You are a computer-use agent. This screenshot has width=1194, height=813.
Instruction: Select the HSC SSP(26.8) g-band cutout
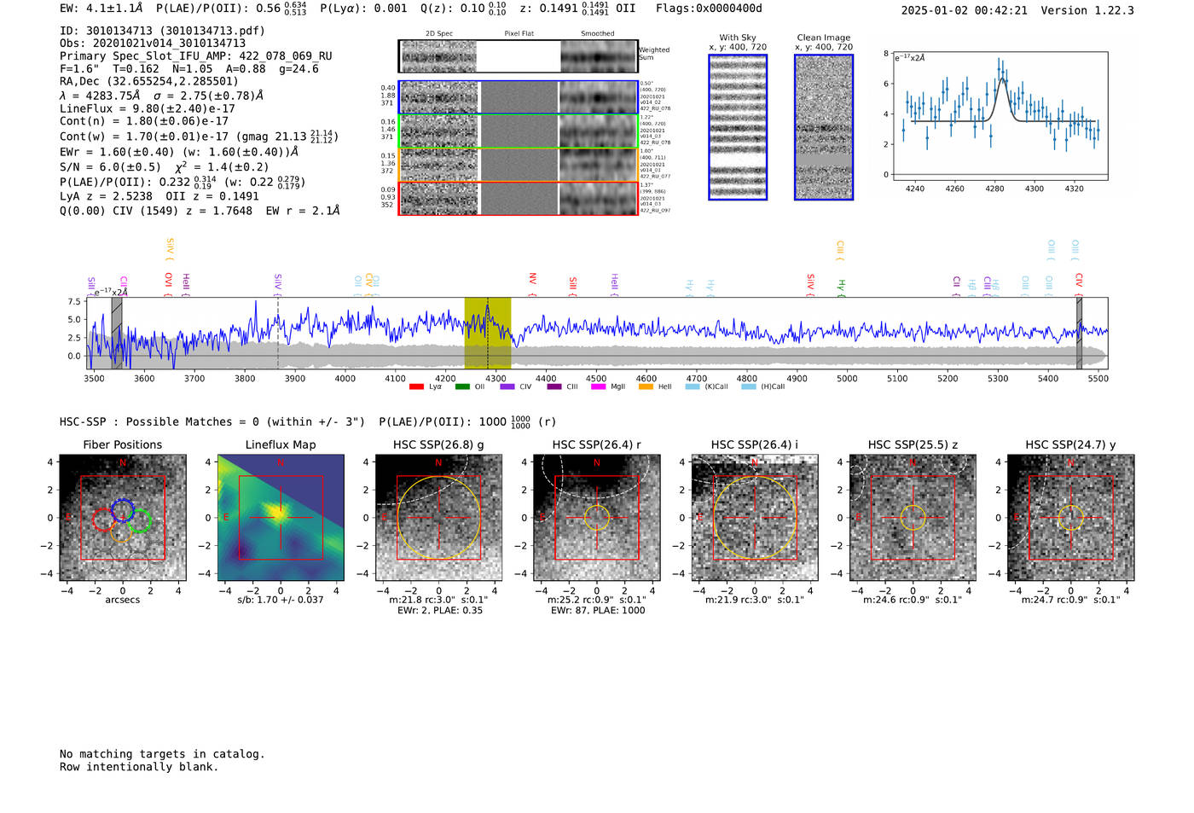[x=439, y=517]
